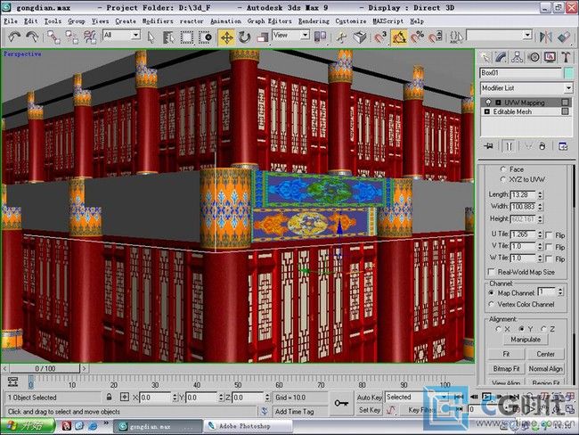Toggle the Percent Snap icon
The width and height of the screenshot is (579, 435).
point(417,37)
